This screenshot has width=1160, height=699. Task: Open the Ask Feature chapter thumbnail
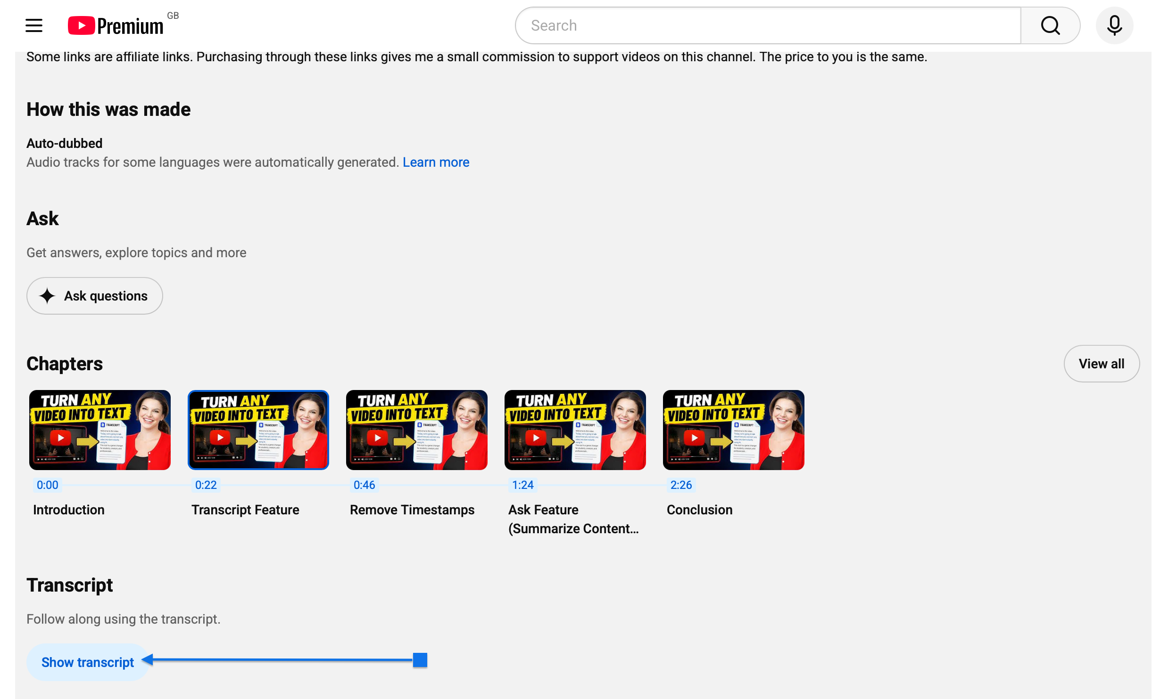click(575, 430)
